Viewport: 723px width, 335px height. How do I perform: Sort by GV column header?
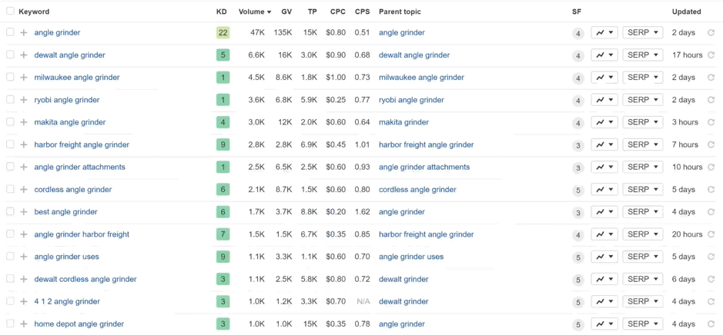[286, 12]
